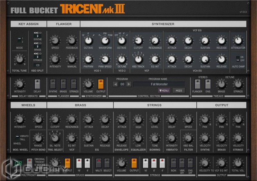Image resolution: width=257 pixels, height=181 pixels.
Task: Click the VELOCITY TO VCF EG INT left knob
Action: [205, 163]
